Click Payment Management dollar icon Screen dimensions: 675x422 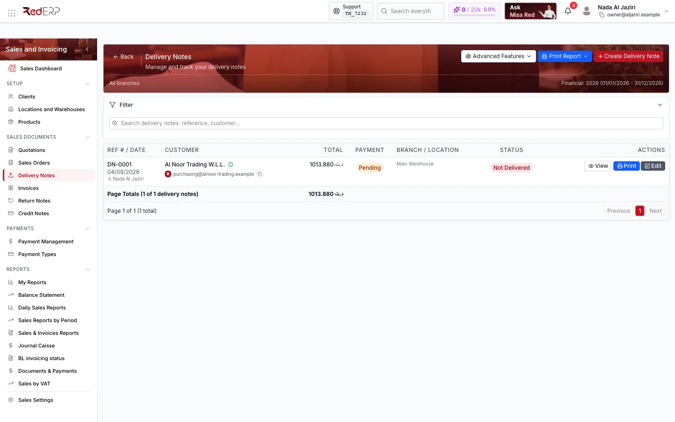tap(11, 241)
